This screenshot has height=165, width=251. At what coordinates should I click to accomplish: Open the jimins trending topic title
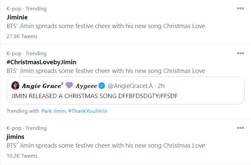pos(15,137)
